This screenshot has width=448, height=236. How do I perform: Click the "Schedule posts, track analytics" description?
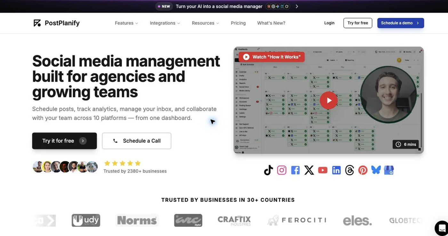tap(124, 113)
